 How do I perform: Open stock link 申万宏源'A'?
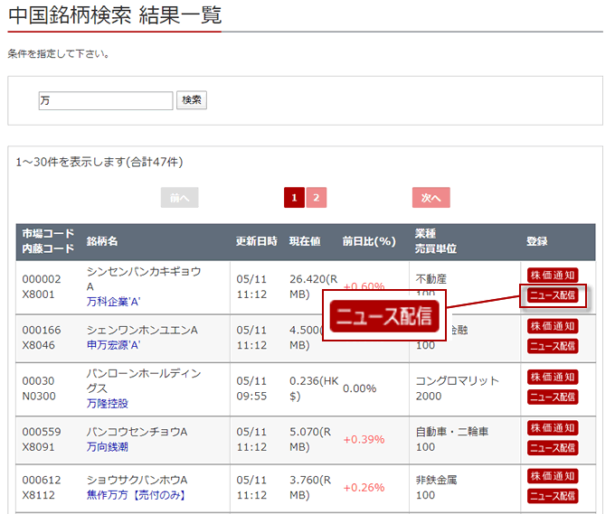pos(114,345)
